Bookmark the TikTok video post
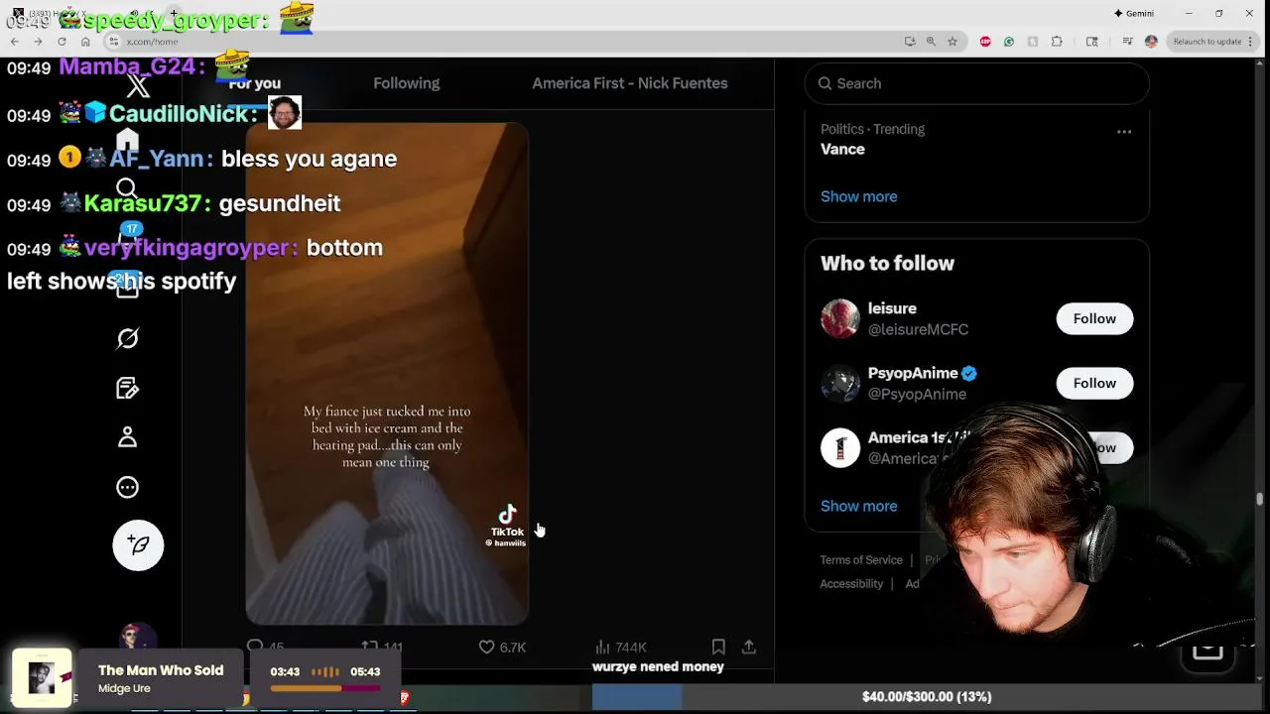Screen dimensions: 1270x714 [718, 647]
